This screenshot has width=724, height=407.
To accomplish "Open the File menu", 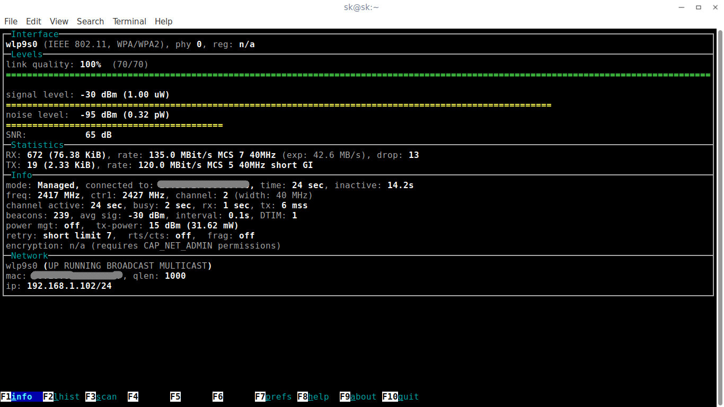I will 11,21.
